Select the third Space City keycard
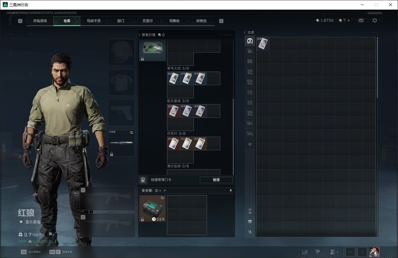The height and width of the screenshot is (258, 398). (200, 111)
